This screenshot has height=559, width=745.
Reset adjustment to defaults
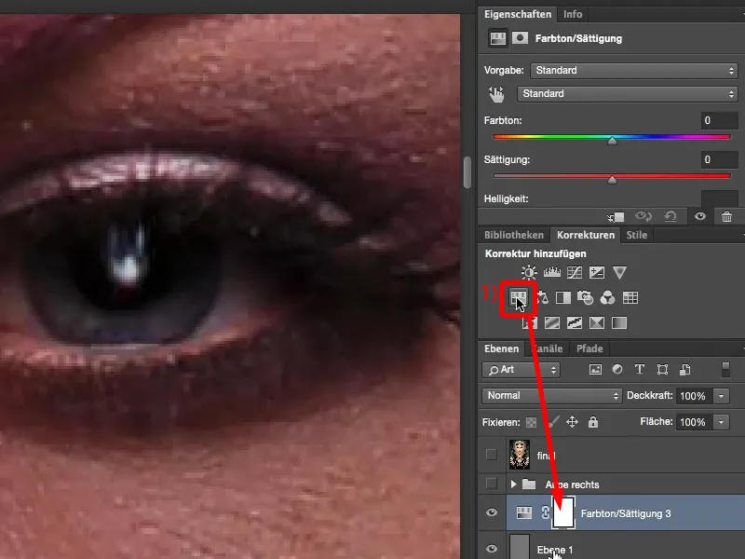coord(670,217)
